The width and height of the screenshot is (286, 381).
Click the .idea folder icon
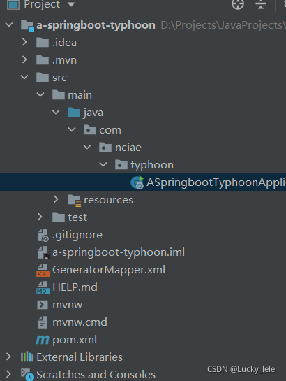pyautogui.click(x=43, y=43)
